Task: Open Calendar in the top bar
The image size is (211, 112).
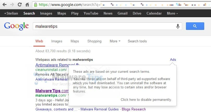Action: coord(154,13)
